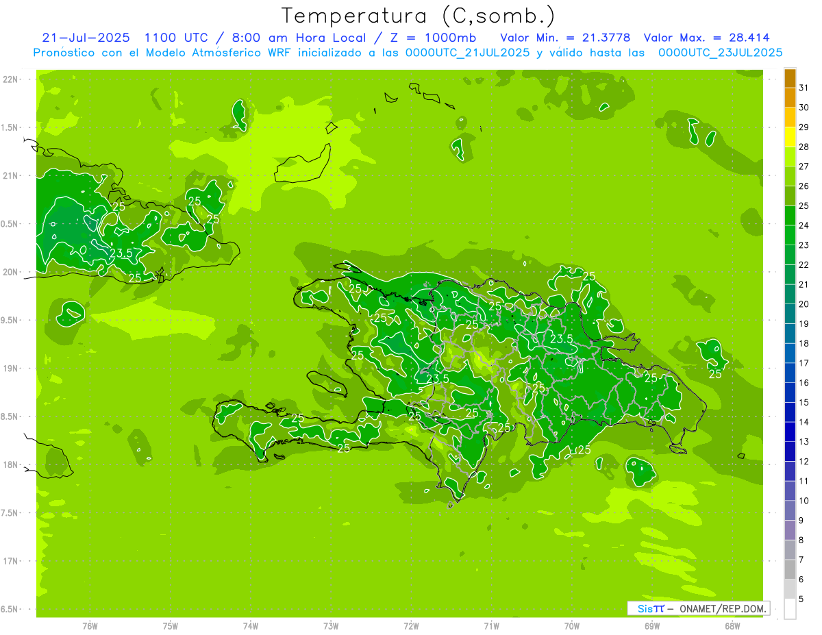Click the 17N latitude axis label
The height and width of the screenshot is (635, 822).
coord(11,561)
